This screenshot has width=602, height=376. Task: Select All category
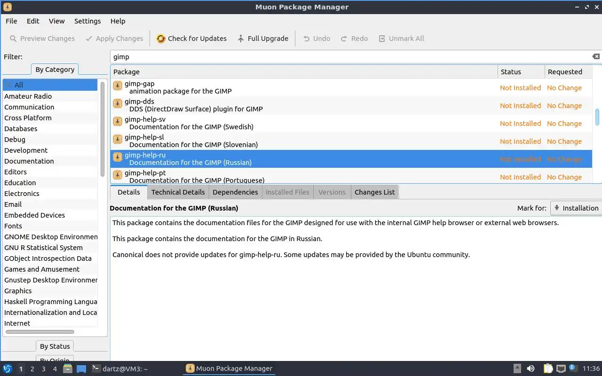(x=50, y=85)
